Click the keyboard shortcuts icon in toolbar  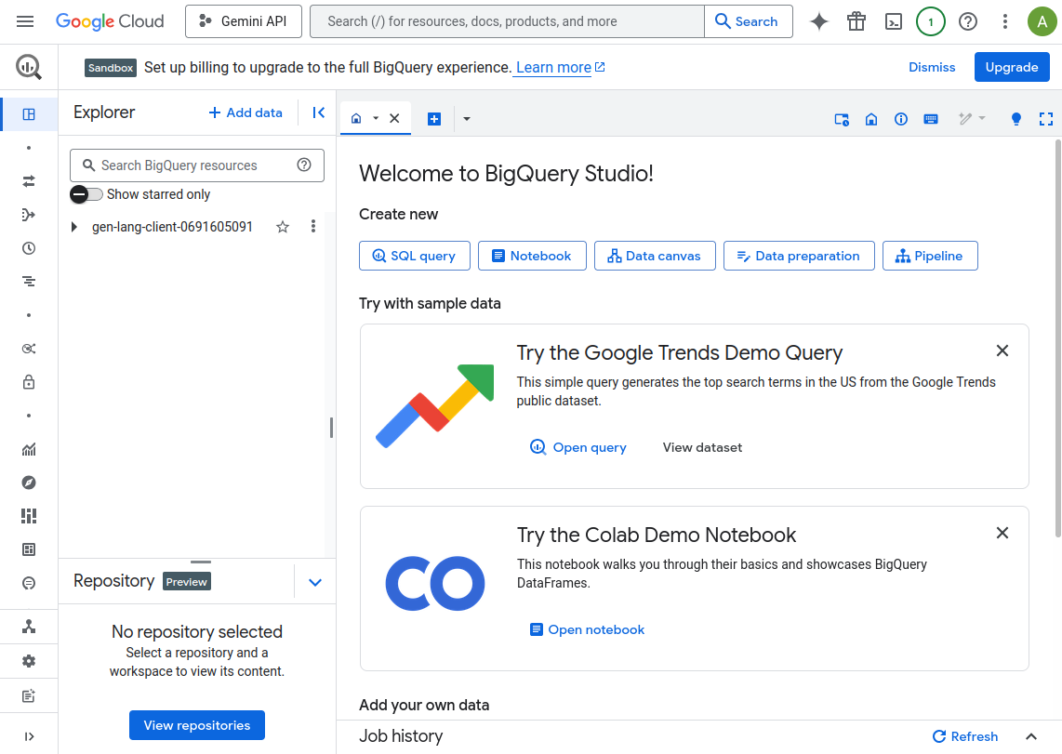931,119
